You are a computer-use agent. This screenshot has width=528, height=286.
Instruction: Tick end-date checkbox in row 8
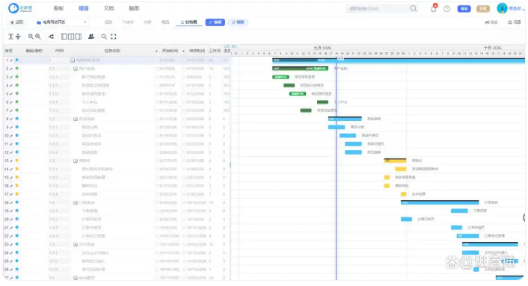(184, 119)
